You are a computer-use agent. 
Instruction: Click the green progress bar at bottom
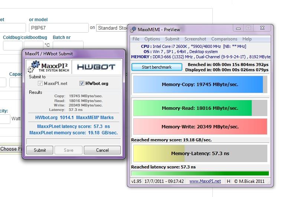click(200, 173)
